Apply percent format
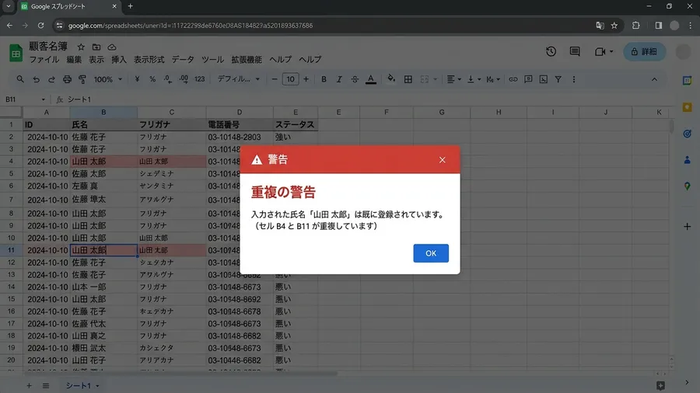Image resolution: width=700 pixels, height=393 pixels. (x=152, y=79)
